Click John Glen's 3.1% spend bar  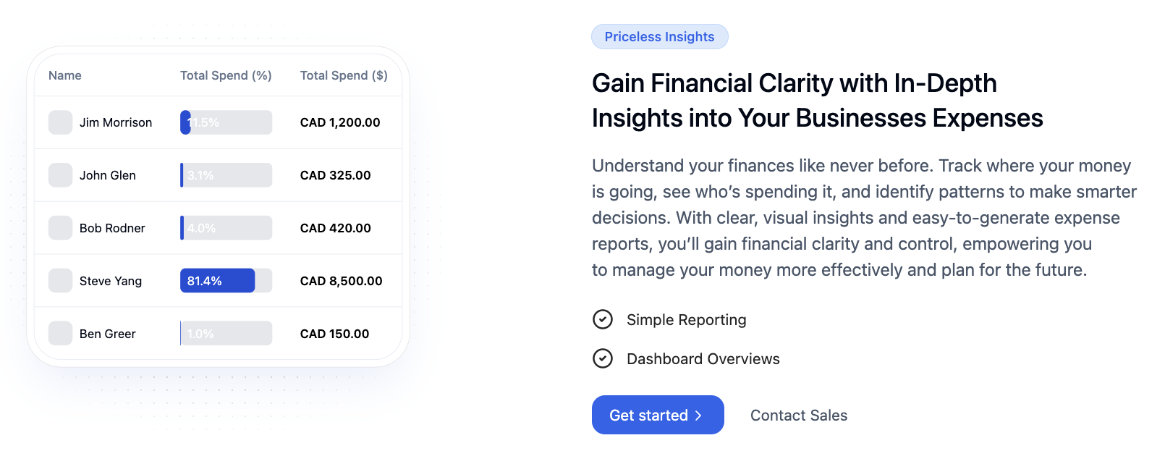(226, 175)
